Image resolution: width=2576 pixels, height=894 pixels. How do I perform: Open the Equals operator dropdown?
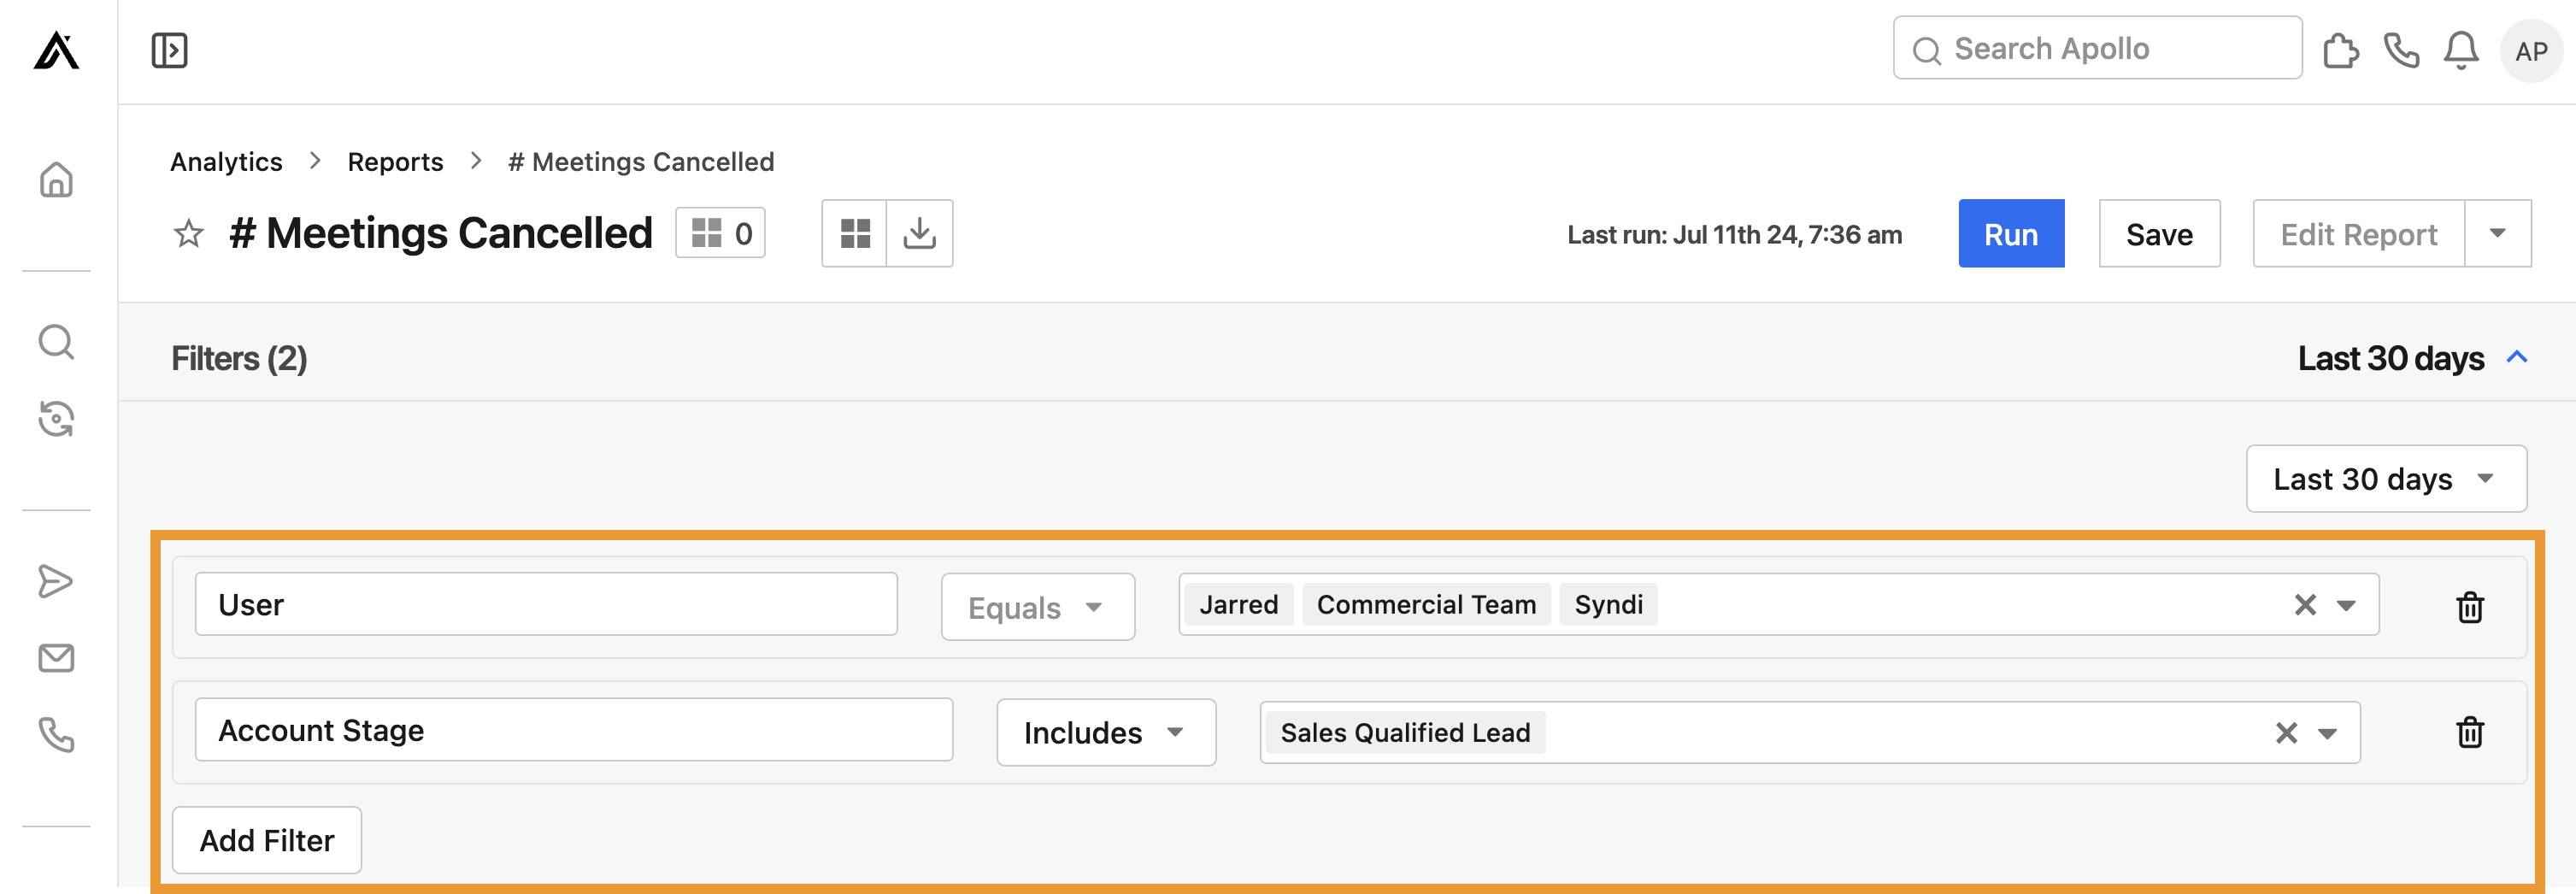pyautogui.click(x=1037, y=606)
